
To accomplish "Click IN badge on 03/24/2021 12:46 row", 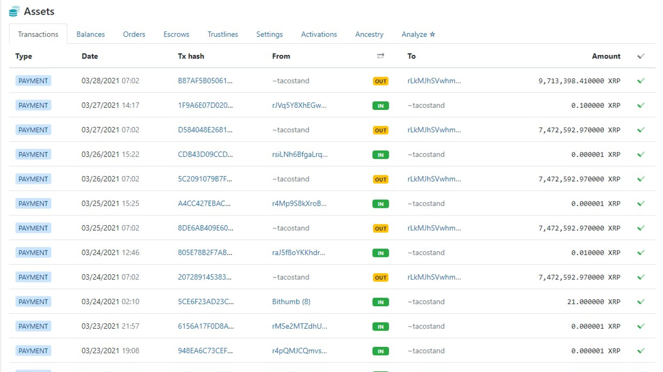I will click(x=380, y=253).
